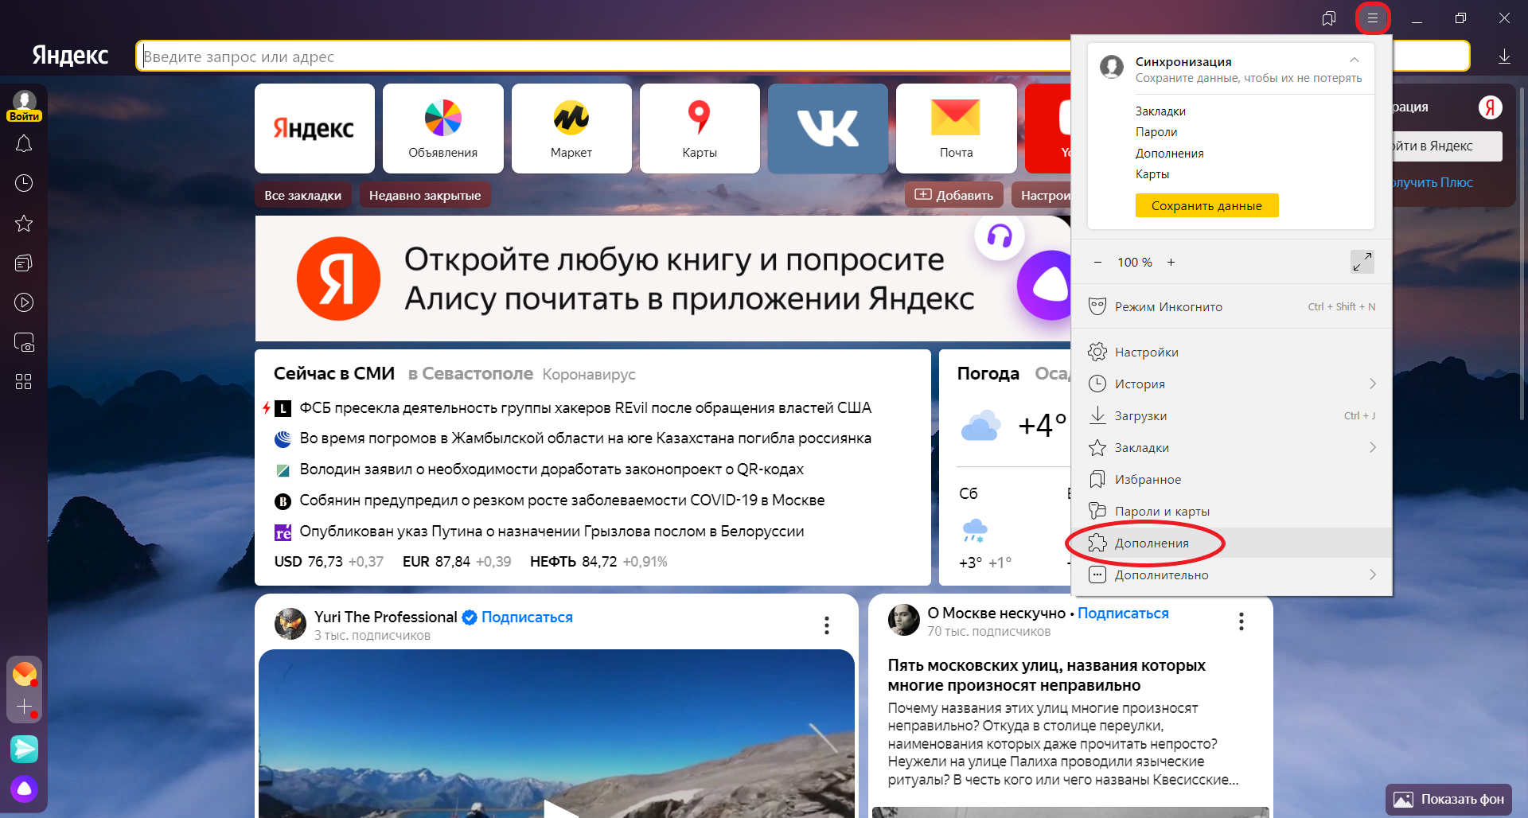Open video play icon in sidebar
This screenshot has height=818, width=1528.
[x=24, y=302]
